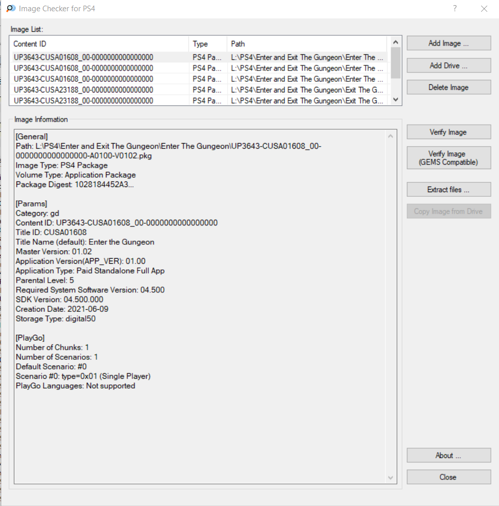Screen dimensions: 499x506
Task: Select the second CUSA01608 row in the image list
Action: click(199, 68)
